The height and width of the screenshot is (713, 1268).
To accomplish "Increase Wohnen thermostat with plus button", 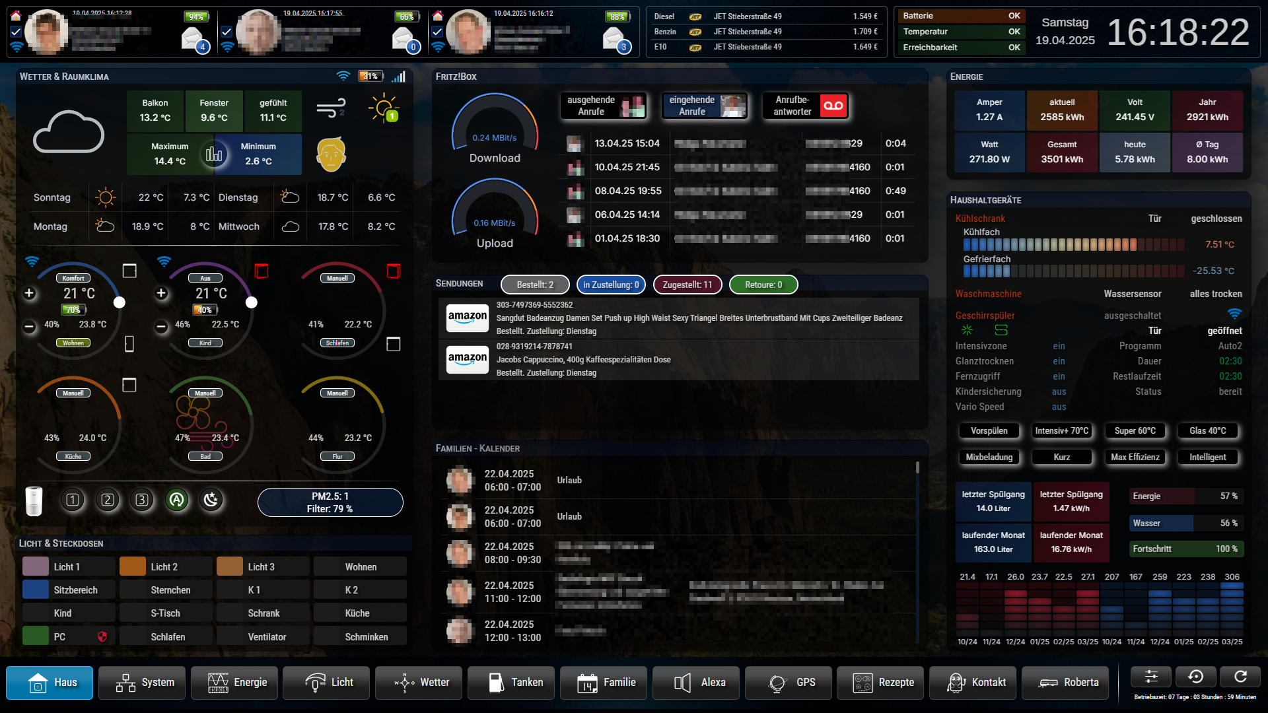I will pyautogui.click(x=29, y=293).
